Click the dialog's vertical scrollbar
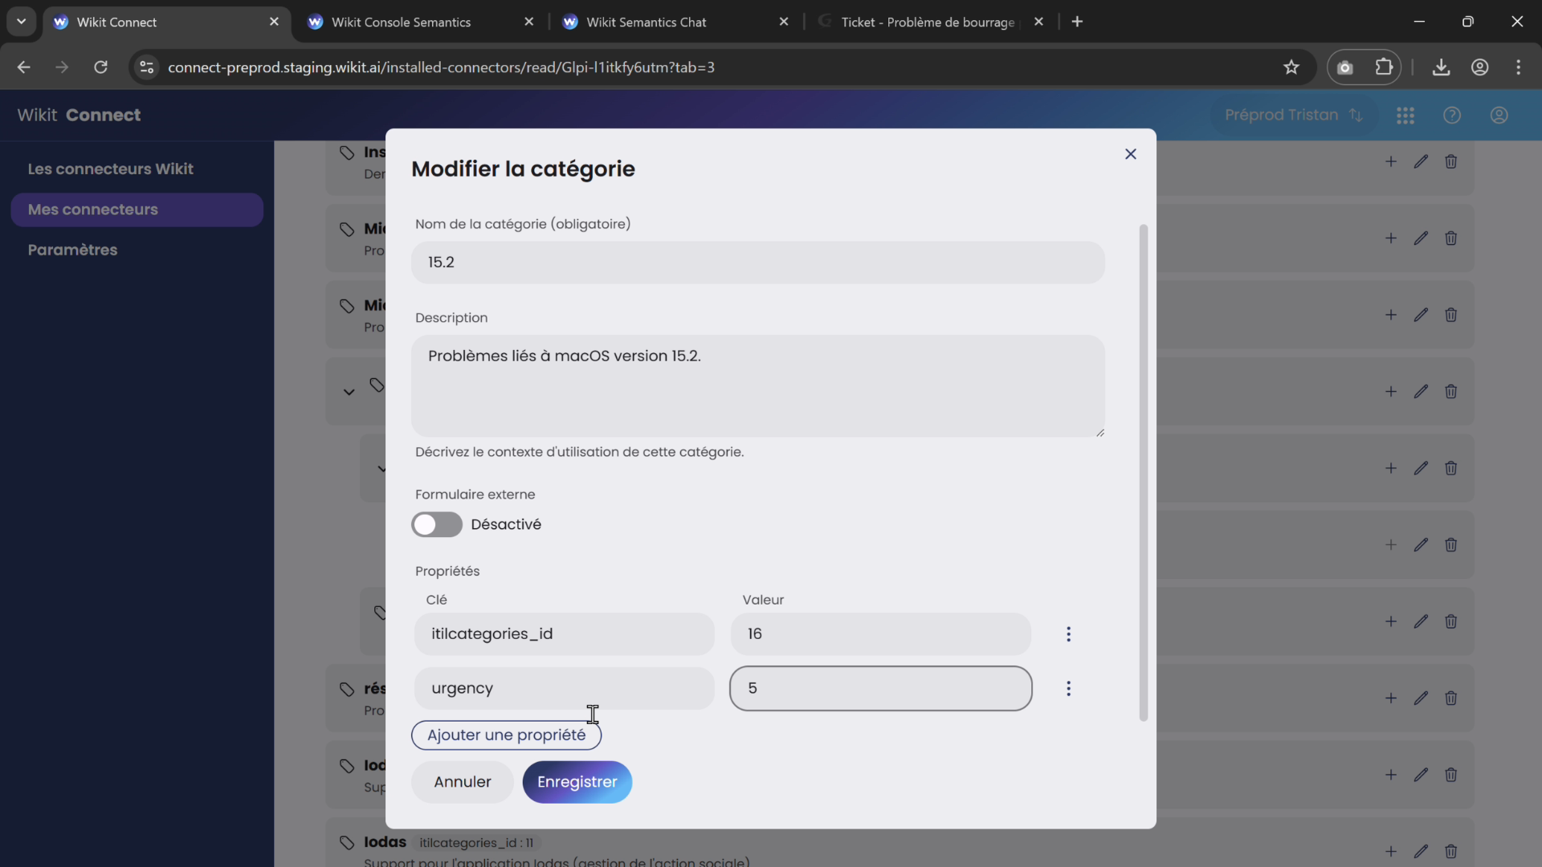This screenshot has width=1542, height=867. (1143, 472)
